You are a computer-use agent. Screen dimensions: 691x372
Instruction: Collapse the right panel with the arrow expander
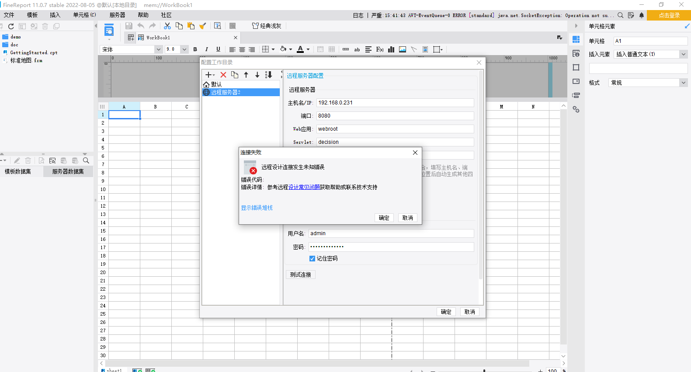576,26
